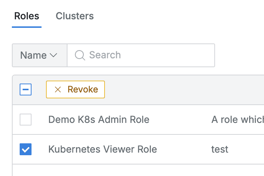Click the checkmark icon for Kubernetes Viewer Role
The image size is (264, 176).
(26, 149)
